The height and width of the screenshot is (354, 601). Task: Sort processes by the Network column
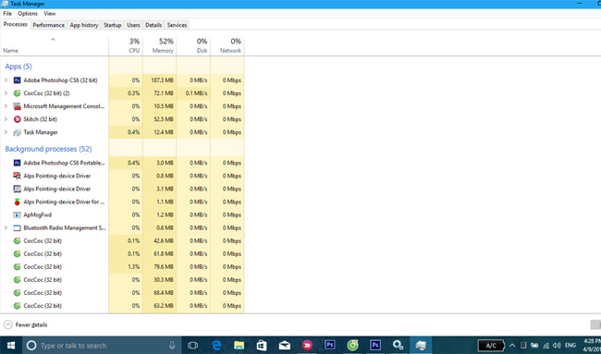(227, 45)
